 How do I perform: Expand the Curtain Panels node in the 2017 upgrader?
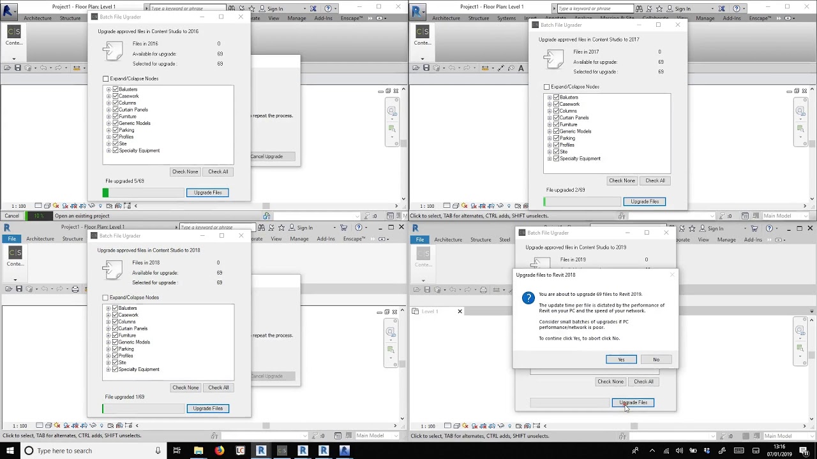550,118
